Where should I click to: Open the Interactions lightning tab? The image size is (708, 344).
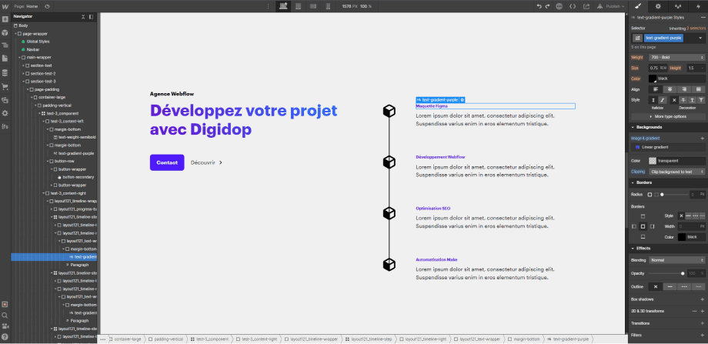pos(698,6)
